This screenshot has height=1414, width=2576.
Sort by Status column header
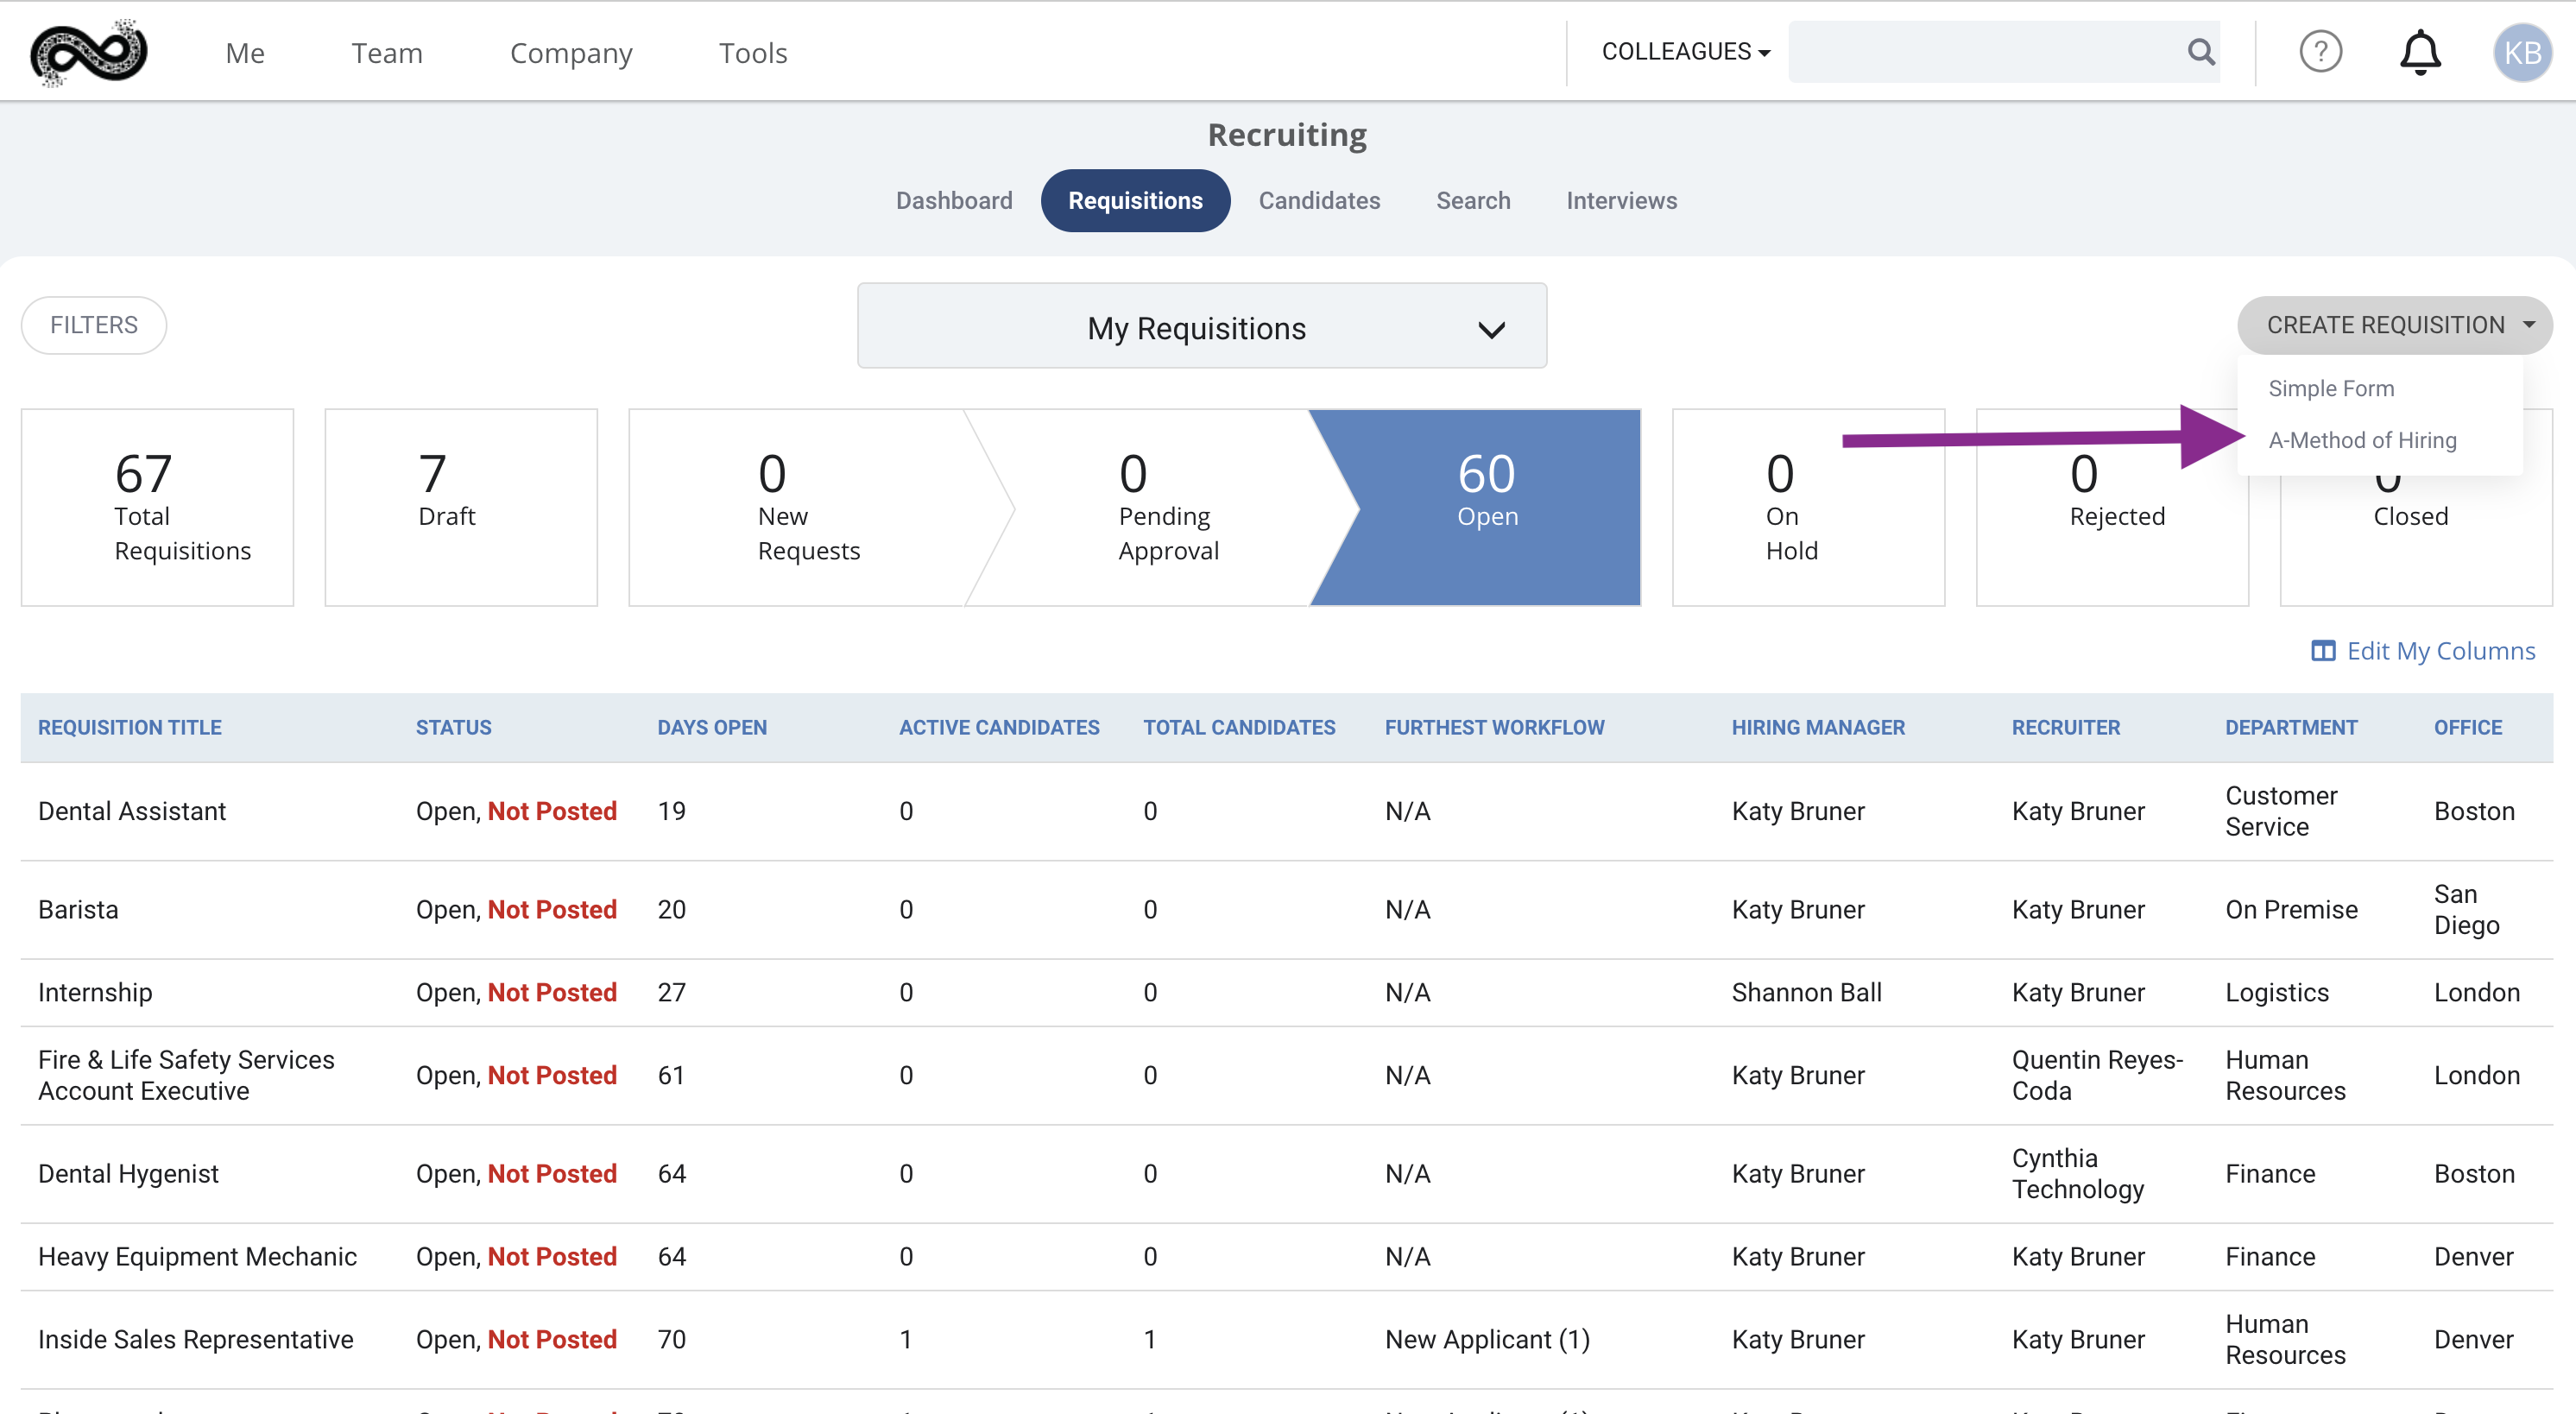pyautogui.click(x=453, y=727)
